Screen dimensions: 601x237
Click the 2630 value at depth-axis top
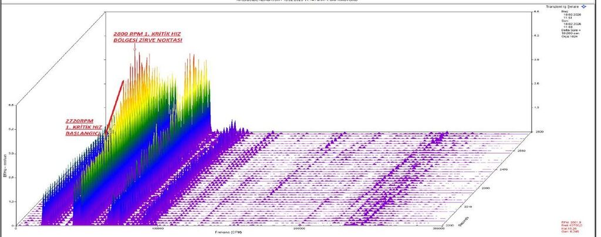(x=537, y=133)
